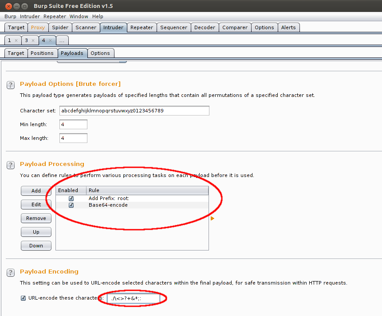Click the Max length field
382x316 pixels.
point(73,139)
